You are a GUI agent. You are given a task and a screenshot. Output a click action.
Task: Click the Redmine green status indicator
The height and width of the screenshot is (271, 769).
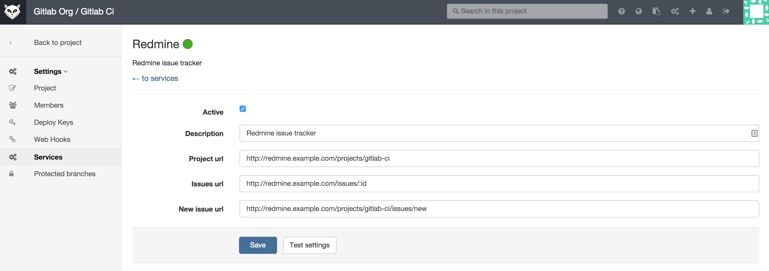(188, 44)
